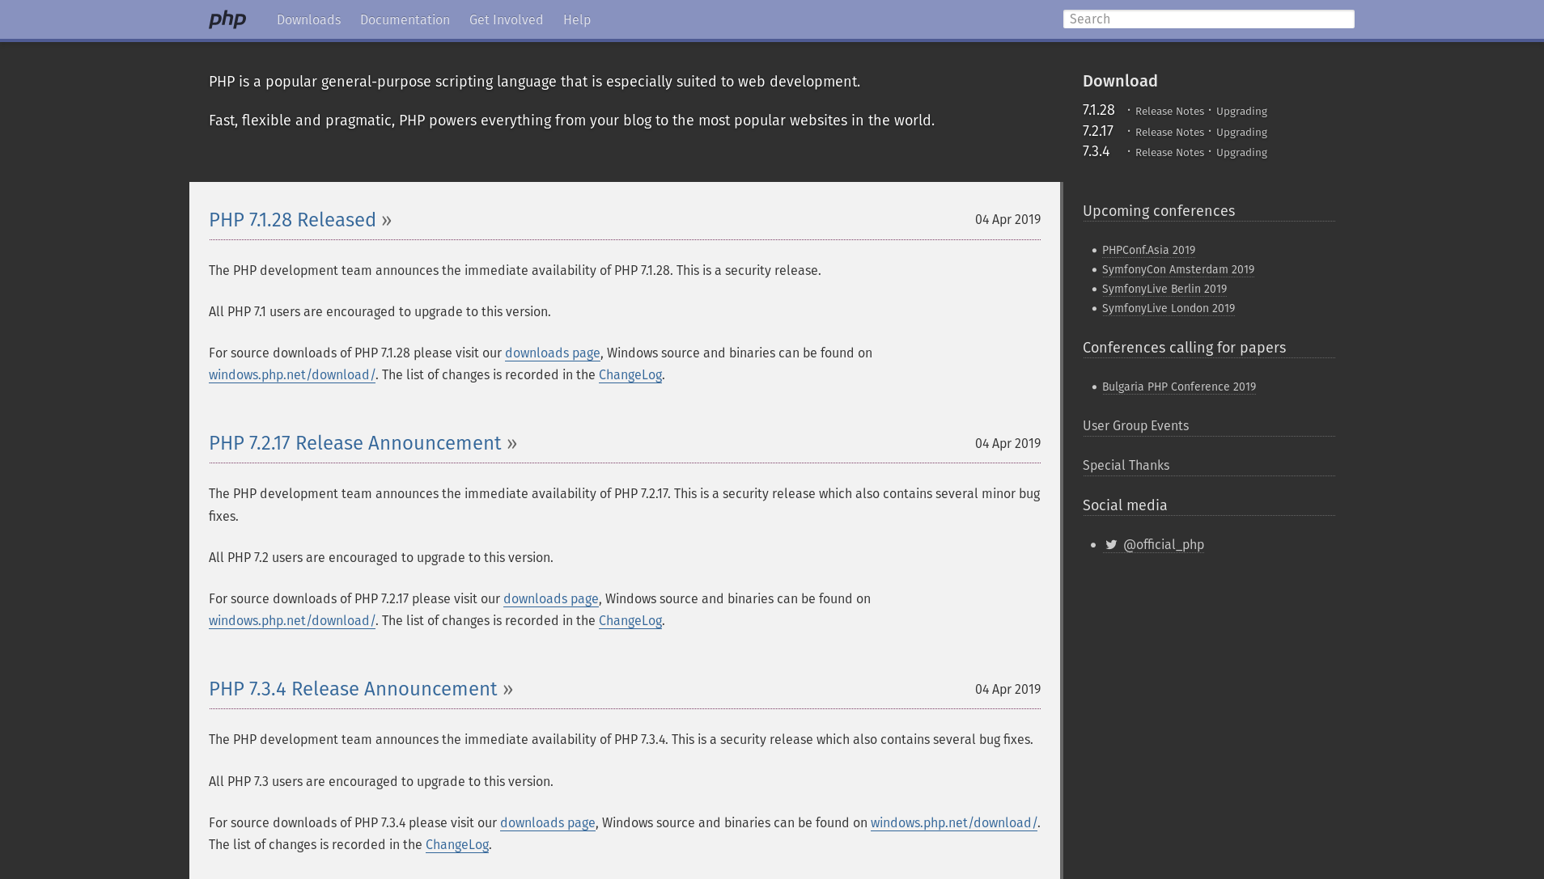Select the Twitter bird icon
Image resolution: width=1544 pixels, height=879 pixels.
point(1111,545)
